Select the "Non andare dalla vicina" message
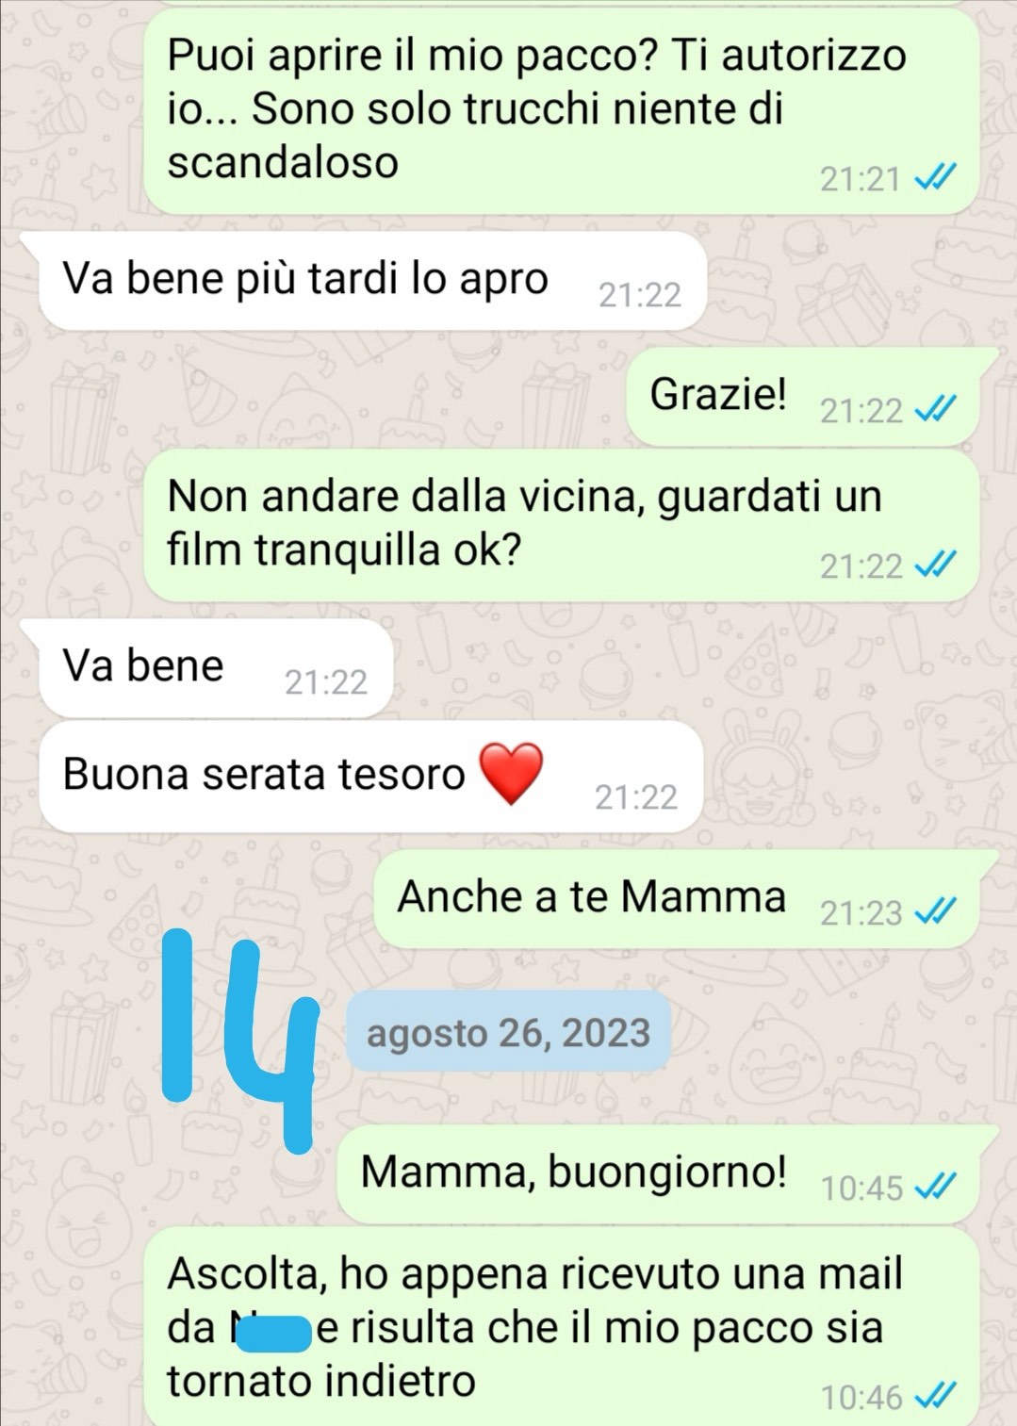The width and height of the screenshot is (1017, 1426). [x=562, y=526]
